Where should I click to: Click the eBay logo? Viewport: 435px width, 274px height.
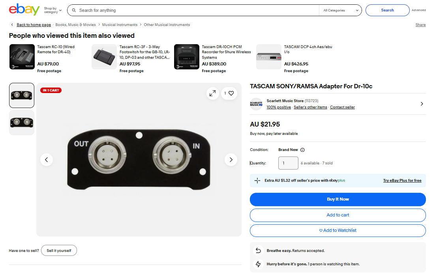coord(24,9)
